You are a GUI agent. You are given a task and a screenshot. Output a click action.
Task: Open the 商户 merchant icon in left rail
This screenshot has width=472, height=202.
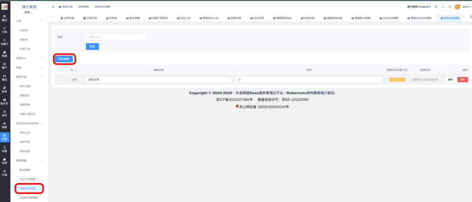5,65
